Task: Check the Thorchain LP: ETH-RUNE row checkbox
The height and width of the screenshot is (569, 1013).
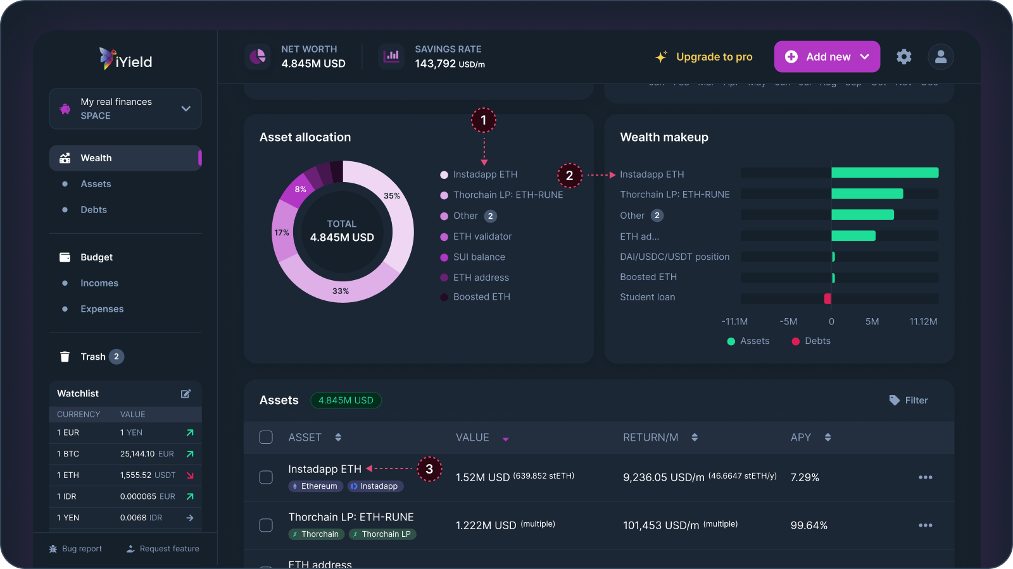Action: pyautogui.click(x=266, y=525)
